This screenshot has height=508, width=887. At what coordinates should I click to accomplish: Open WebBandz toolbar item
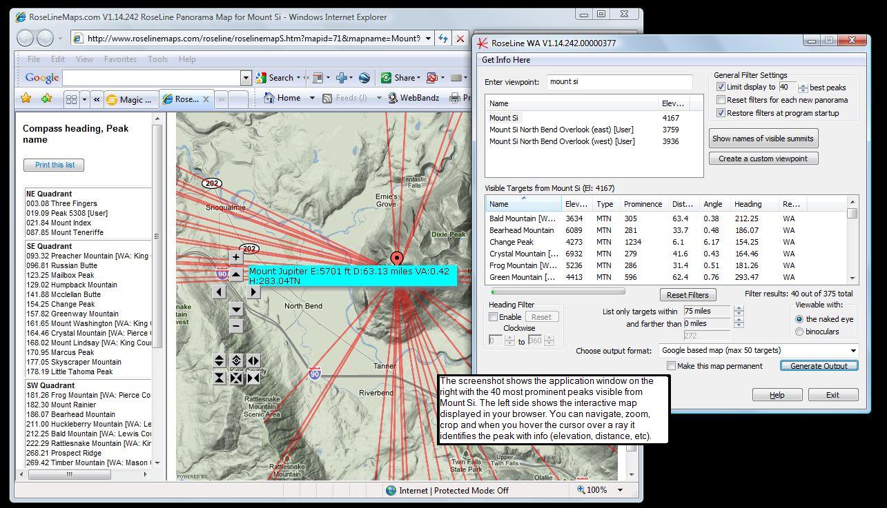(x=413, y=98)
